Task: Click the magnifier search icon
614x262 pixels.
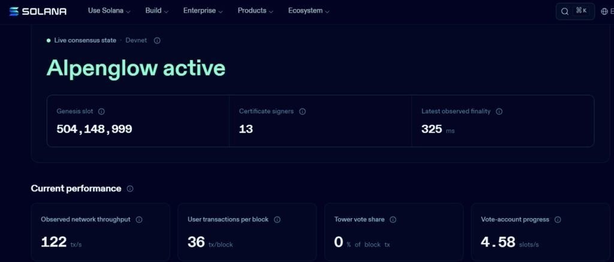Action: click(565, 11)
